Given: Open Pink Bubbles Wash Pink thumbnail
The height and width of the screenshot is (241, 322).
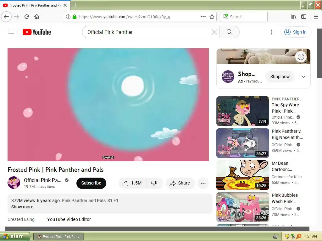Looking at the screenshot, I should click(x=243, y=207).
